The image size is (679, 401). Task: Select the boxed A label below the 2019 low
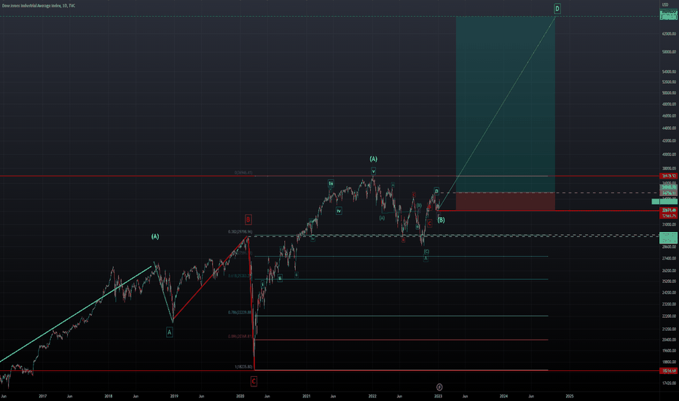coord(169,332)
